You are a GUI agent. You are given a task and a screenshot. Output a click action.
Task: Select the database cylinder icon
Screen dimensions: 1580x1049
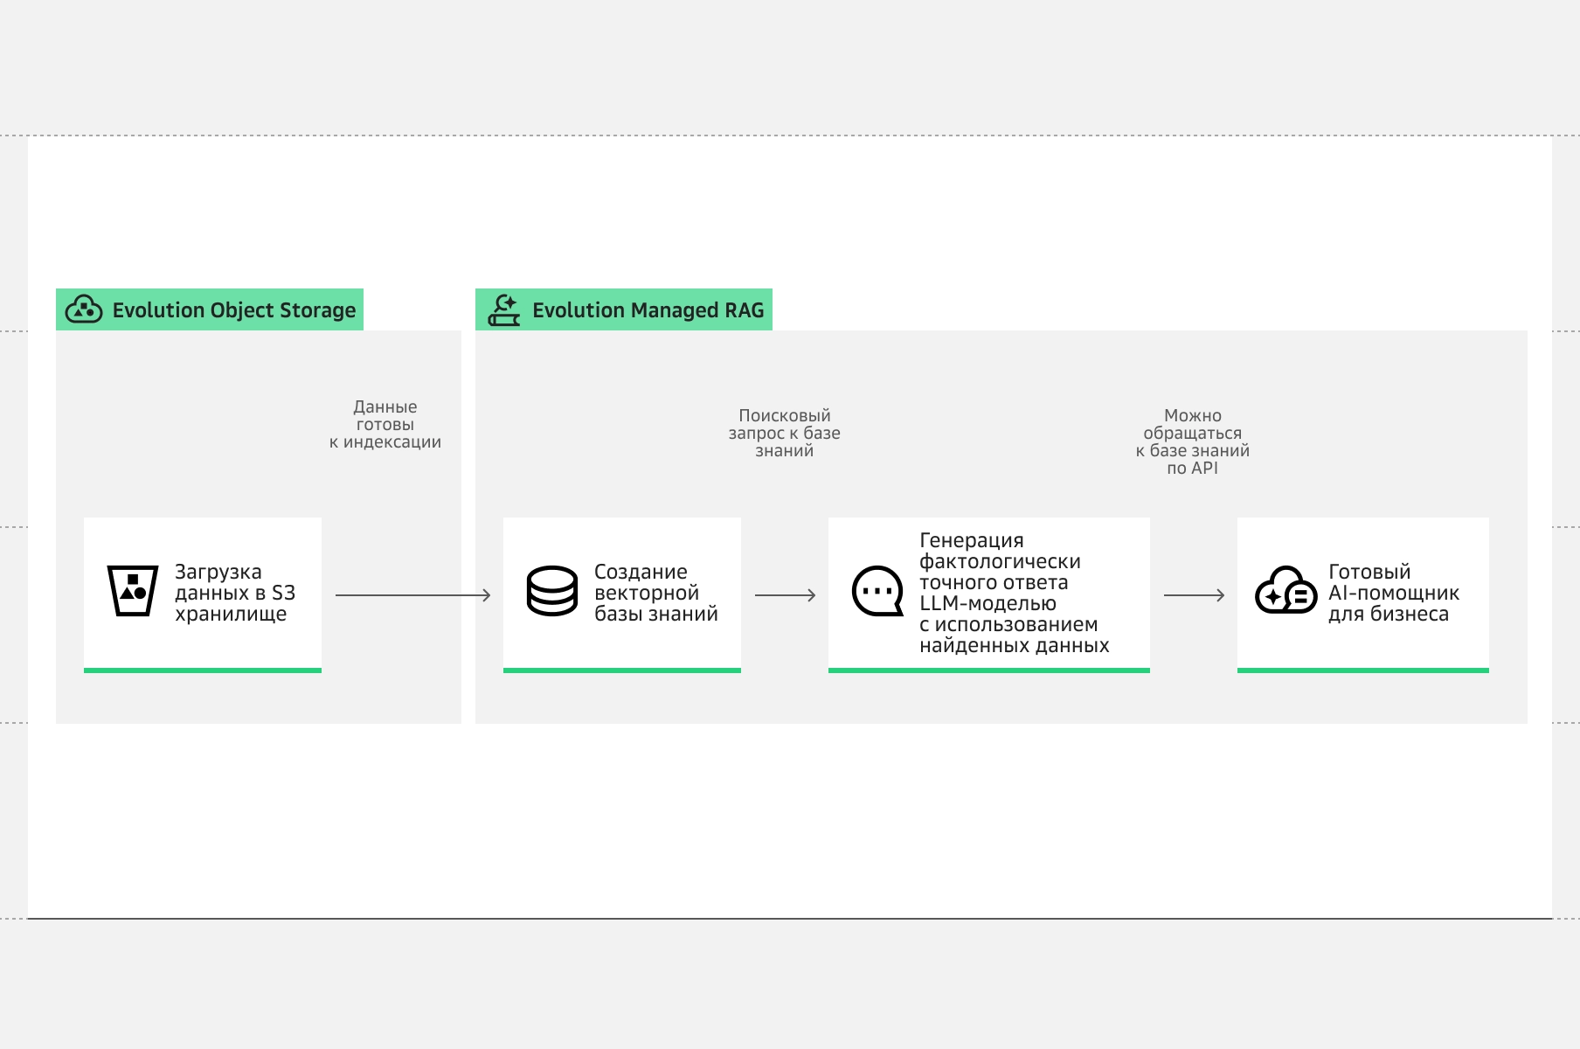pyautogui.click(x=552, y=591)
